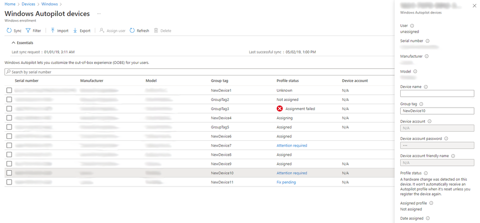
Task: Click the Sync toolbar button
Action: [x=14, y=31]
